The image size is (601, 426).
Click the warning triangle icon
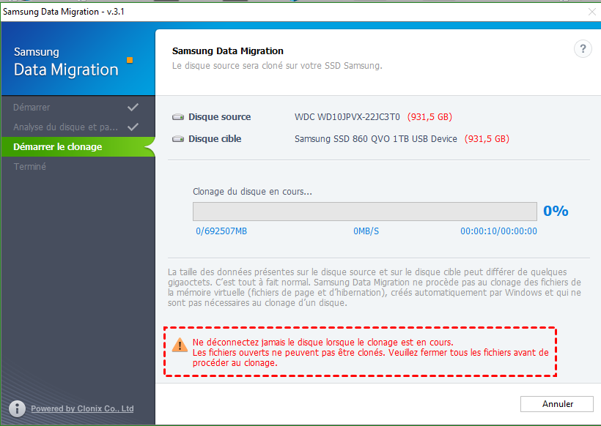tap(180, 345)
